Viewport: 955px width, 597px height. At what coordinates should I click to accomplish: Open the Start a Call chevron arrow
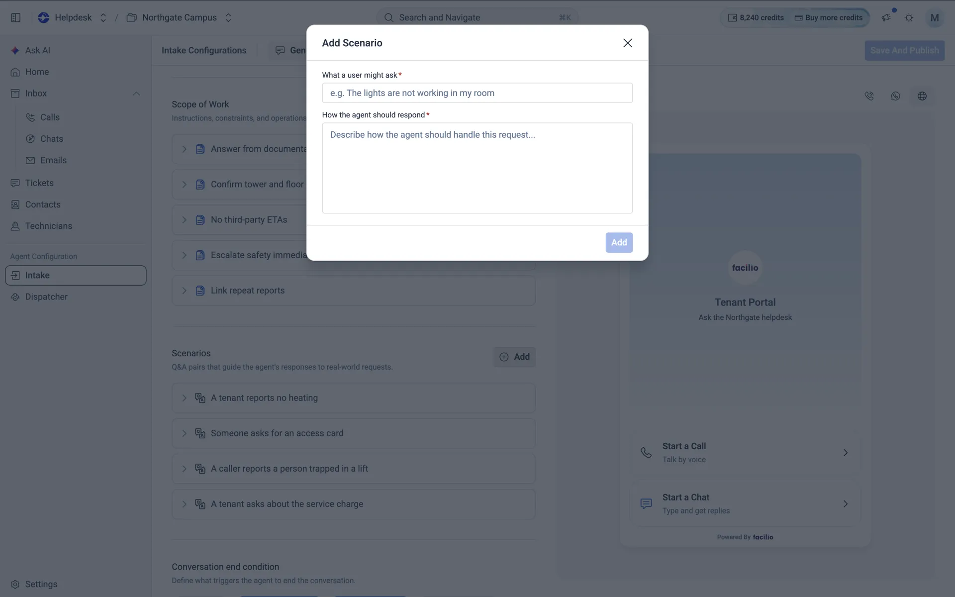(x=846, y=453)
